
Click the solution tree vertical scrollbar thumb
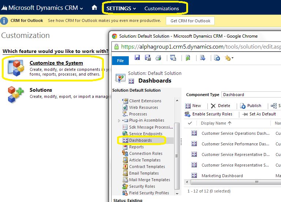point(177,156)
